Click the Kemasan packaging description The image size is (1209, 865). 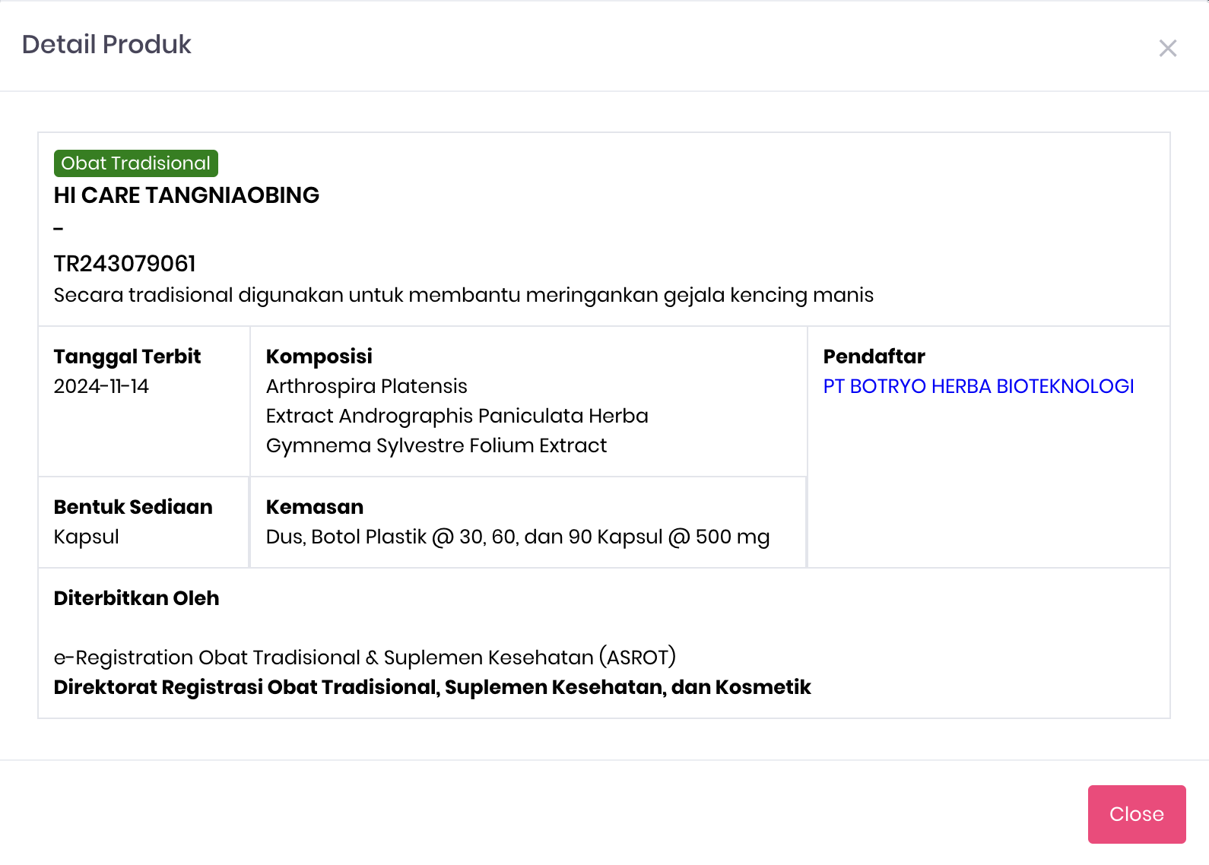(x=517, y=537)
